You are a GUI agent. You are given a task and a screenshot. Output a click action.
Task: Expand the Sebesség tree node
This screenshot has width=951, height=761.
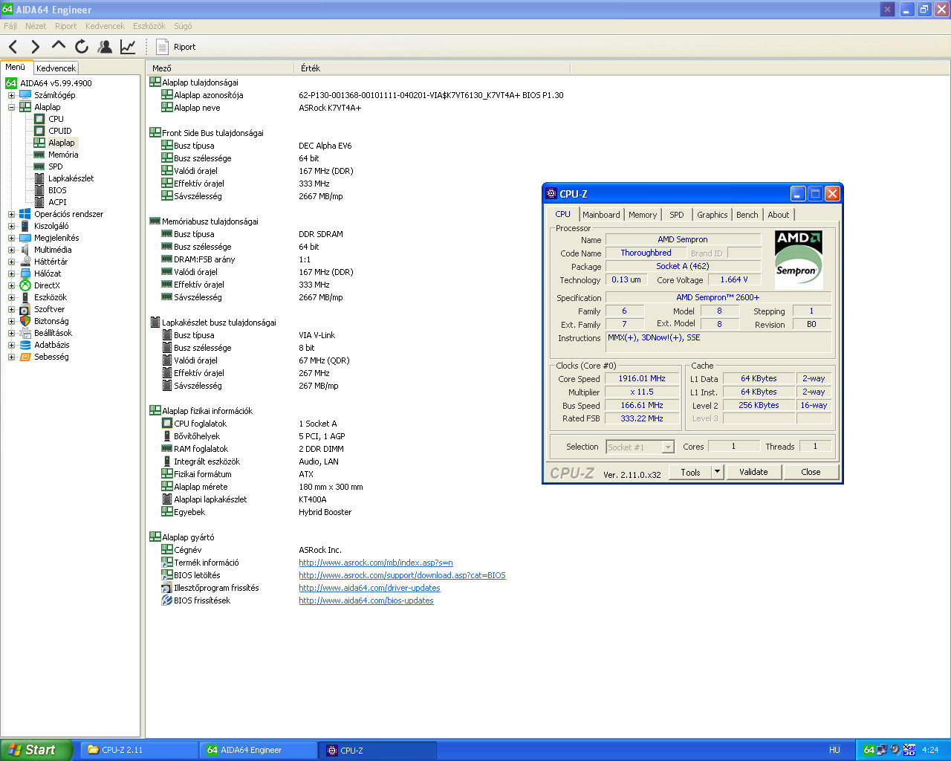pos(11,357)
